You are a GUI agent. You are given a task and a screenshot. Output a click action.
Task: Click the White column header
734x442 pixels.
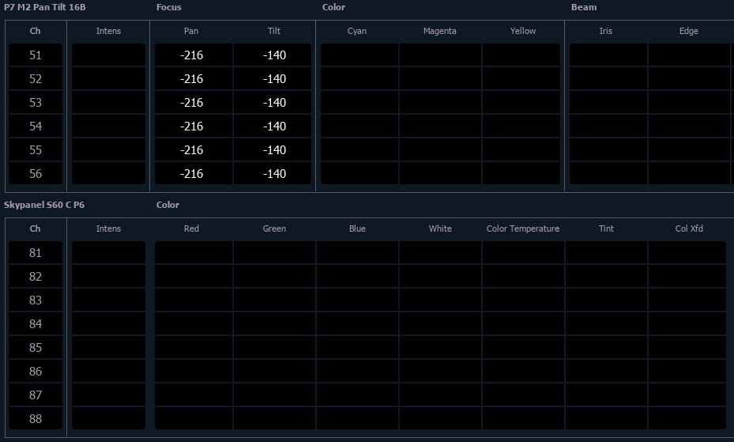(x=440, y=229)
